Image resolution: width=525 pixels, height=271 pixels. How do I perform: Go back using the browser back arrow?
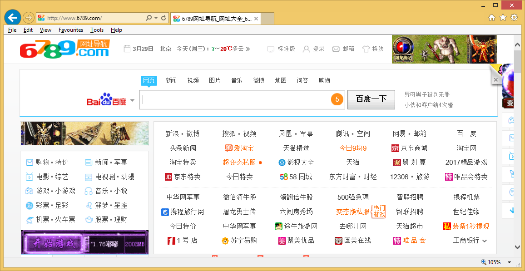point(13,17)
